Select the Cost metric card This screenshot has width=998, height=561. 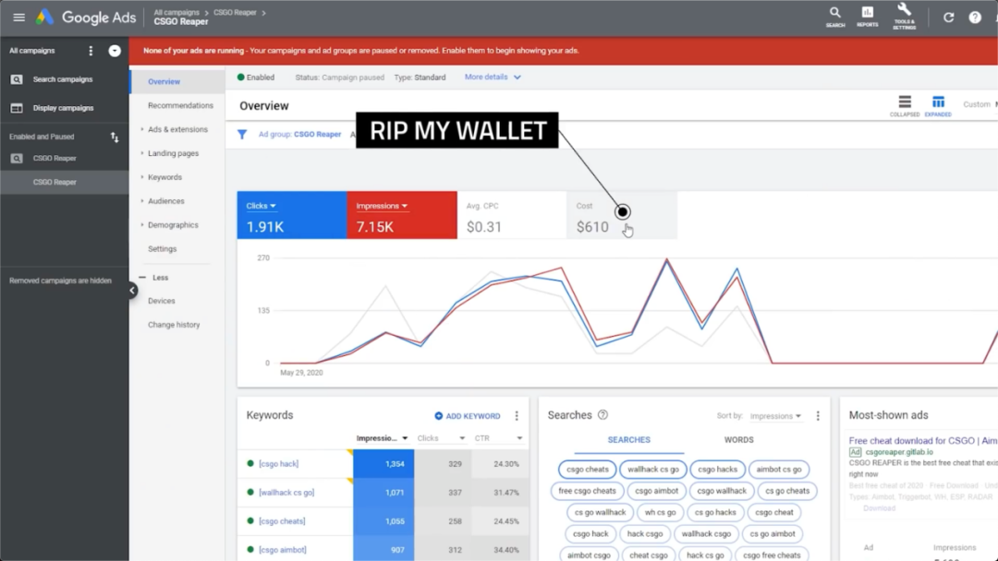click(622, 215)
